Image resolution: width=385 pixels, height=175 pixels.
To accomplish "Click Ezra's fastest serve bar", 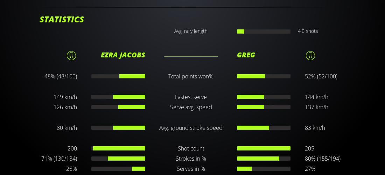I will [118, 97].
